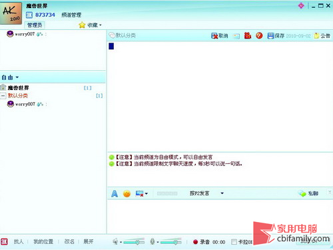
Task: Expand the 收藏 dropdown arrow
Action: click(x=101, y=25)
